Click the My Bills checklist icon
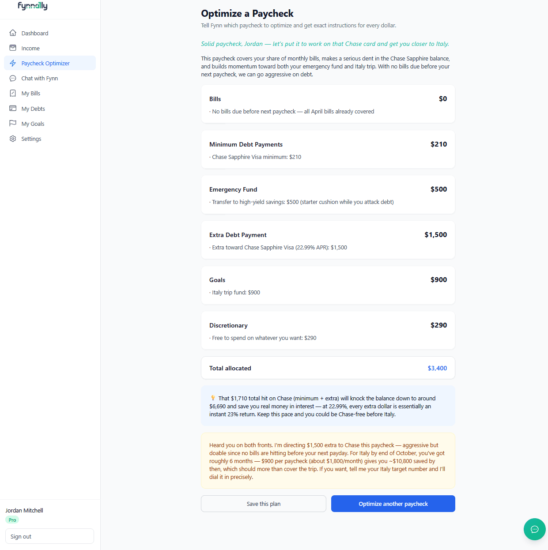Image resolution: width=548 pixels, height=550 pixels. tap(13, 93)
